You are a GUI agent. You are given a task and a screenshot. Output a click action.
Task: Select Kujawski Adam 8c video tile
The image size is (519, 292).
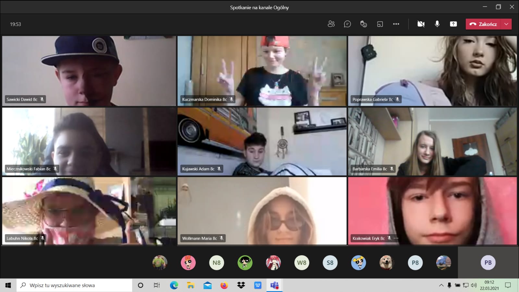pyautogui.click(x=262, y=142)
